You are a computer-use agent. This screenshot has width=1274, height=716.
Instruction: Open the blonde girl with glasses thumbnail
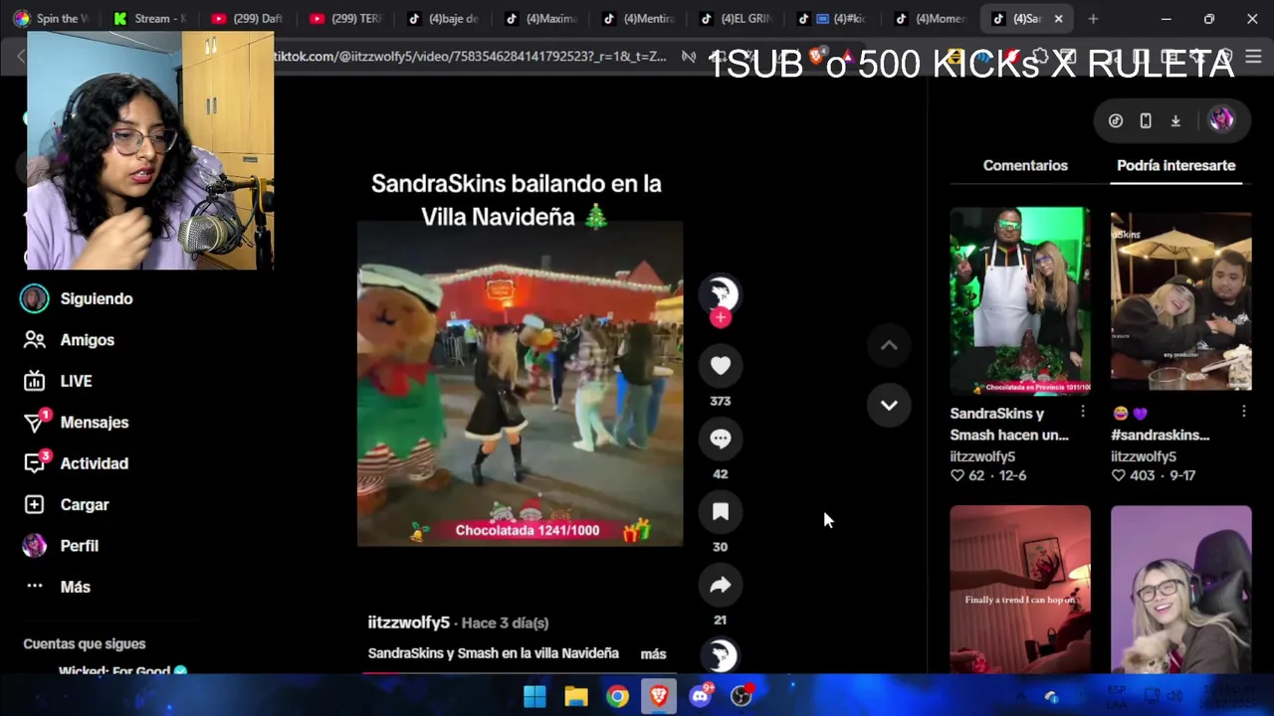pos(1180,589)
